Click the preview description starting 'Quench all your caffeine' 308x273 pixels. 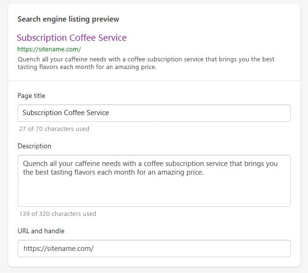coord(146,63)
